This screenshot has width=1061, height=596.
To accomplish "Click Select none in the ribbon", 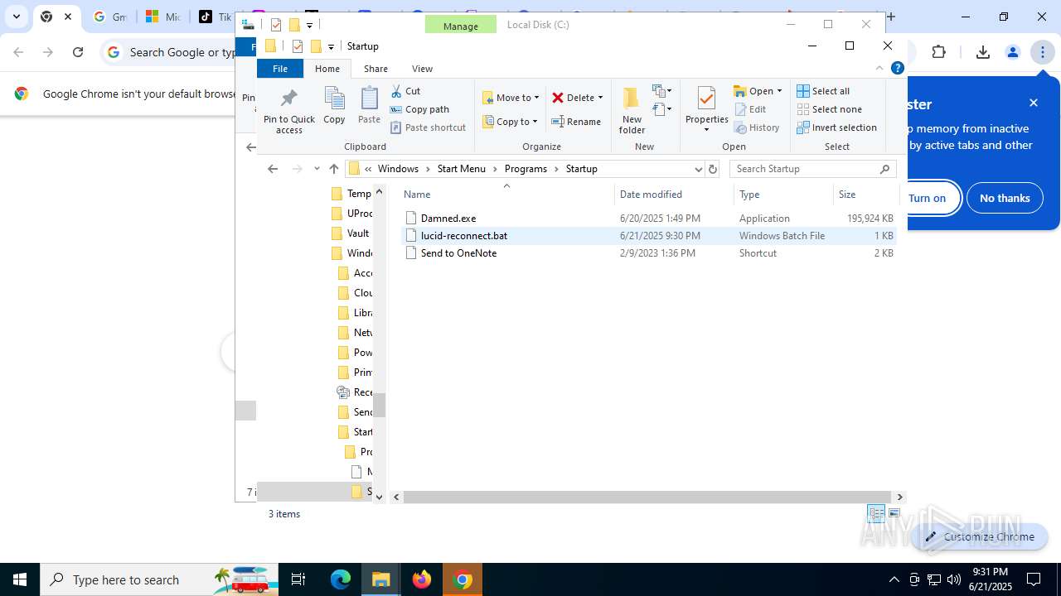I will (829, 109).
